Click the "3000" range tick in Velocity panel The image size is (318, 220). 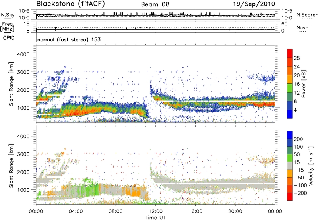23,154
